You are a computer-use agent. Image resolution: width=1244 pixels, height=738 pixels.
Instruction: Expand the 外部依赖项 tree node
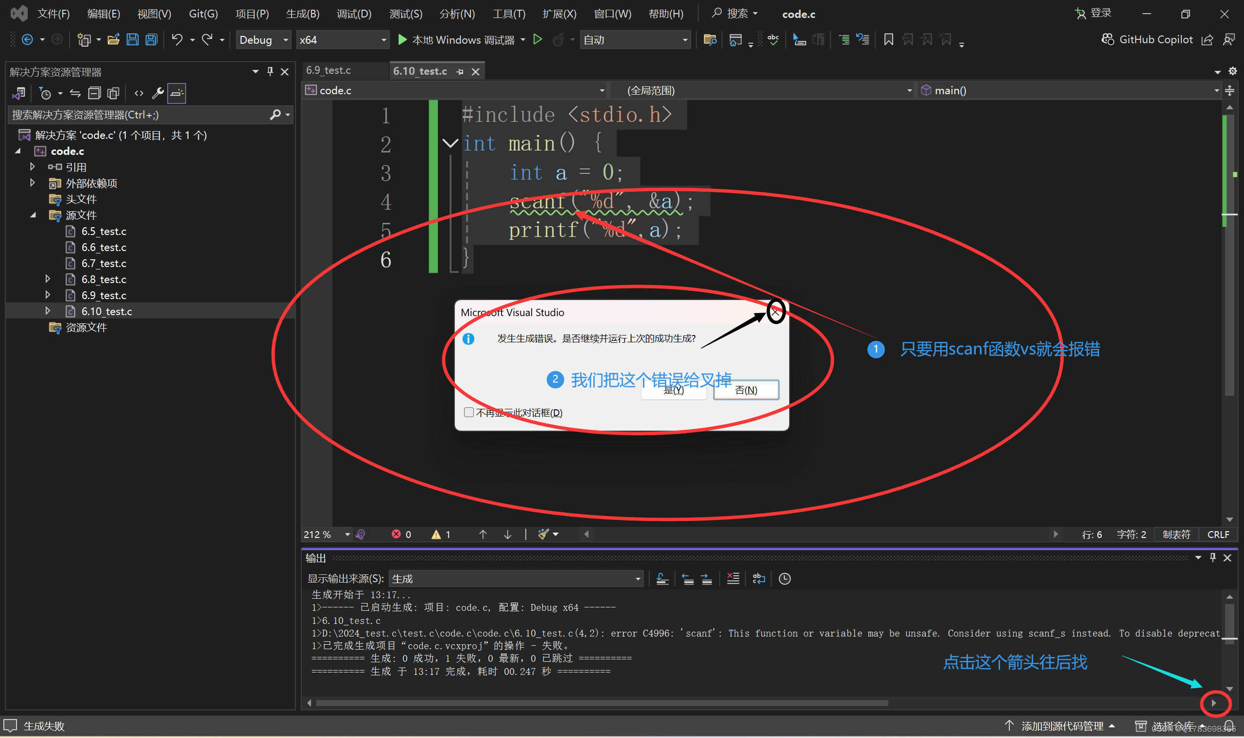[33, 183]
